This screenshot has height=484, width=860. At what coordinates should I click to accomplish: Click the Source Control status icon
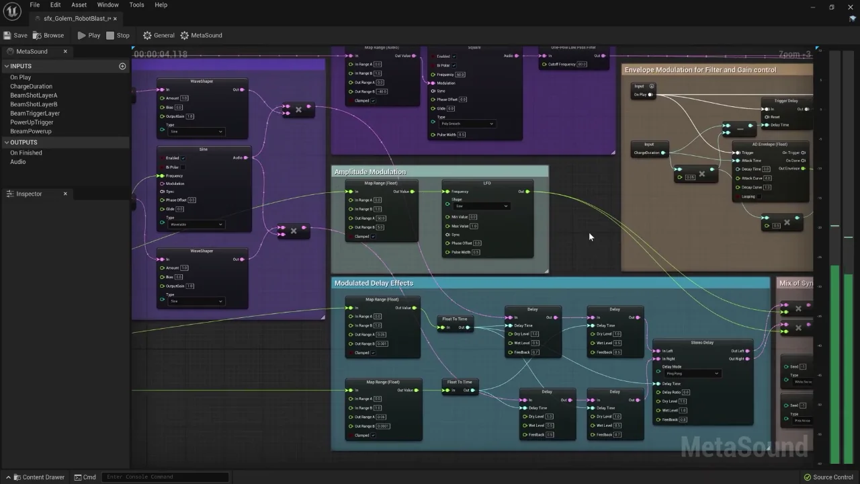click(x=807, y=477)
